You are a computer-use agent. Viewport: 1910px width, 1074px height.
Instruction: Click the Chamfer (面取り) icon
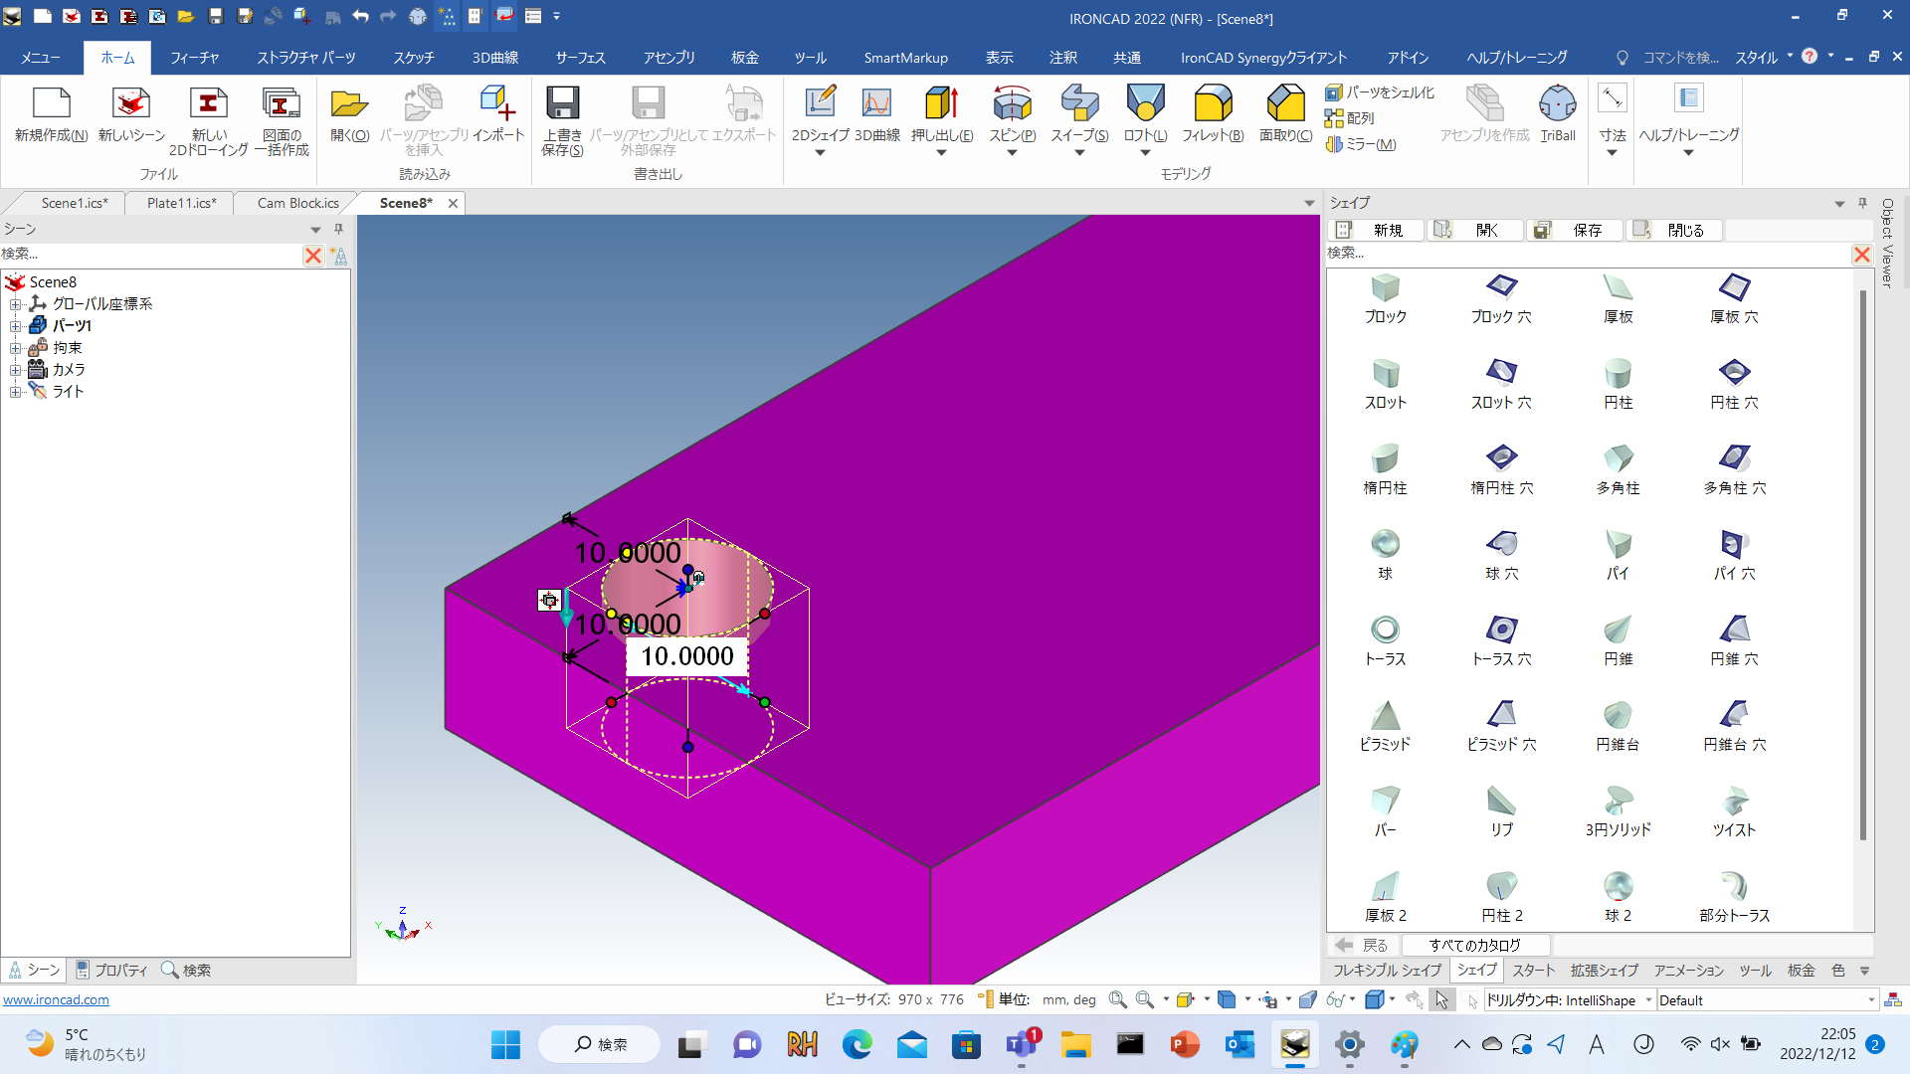[x=1285, y=104]
